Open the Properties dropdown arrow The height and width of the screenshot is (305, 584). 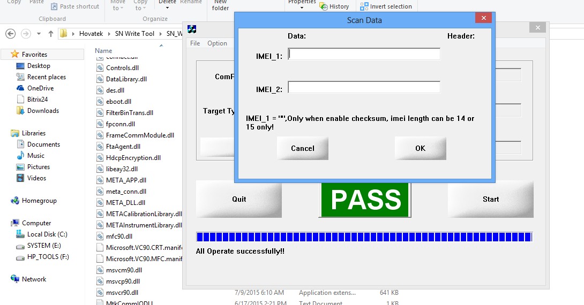(302, 8)
